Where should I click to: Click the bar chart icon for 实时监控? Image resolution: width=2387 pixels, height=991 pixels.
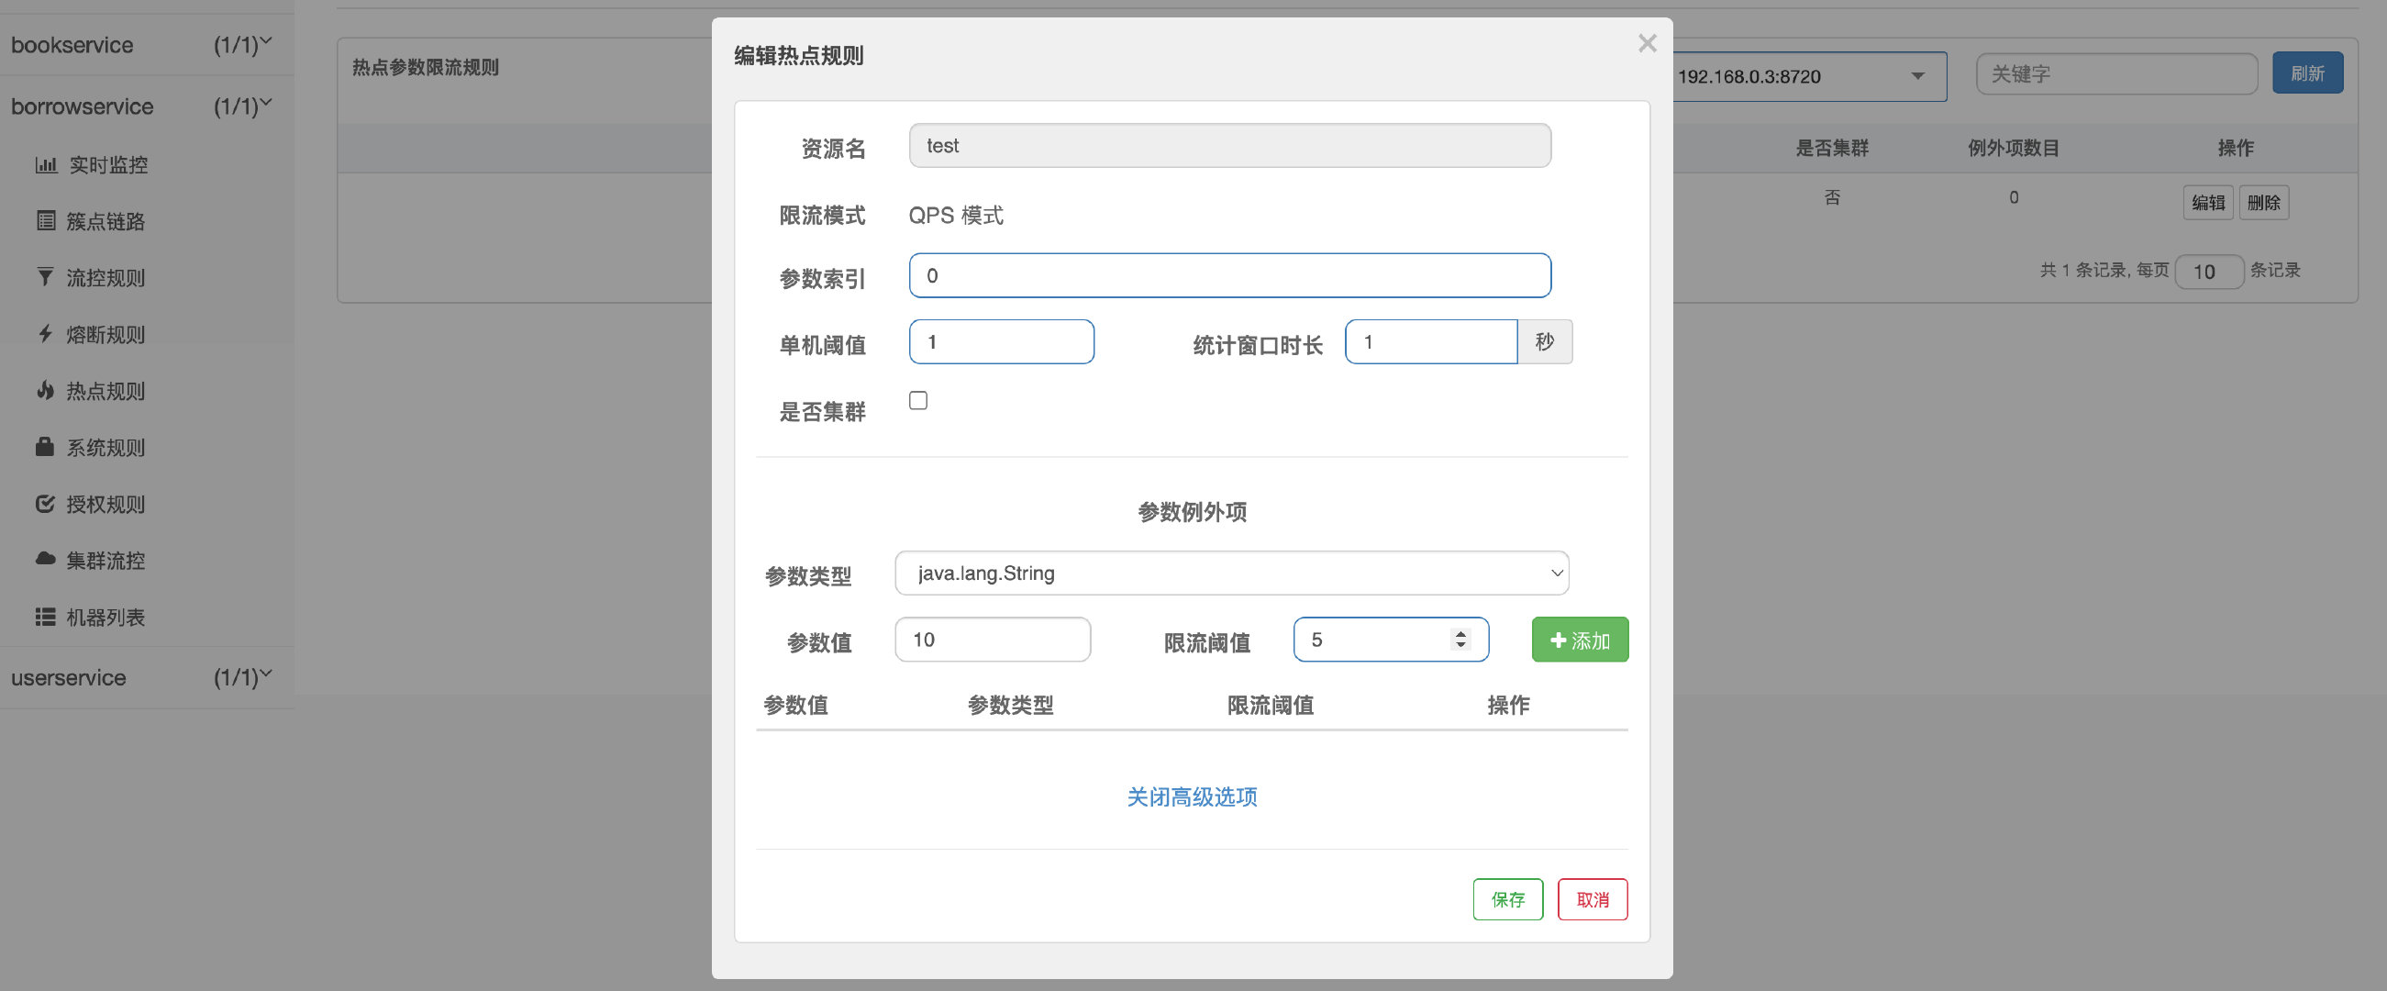pyautogui.click(x=45, y=165)
